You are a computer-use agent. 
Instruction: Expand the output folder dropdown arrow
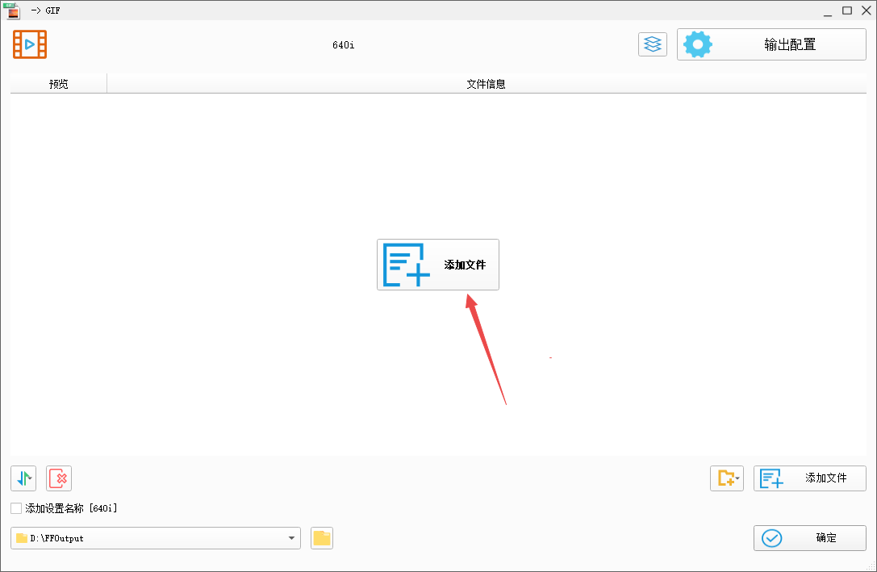point(291,538)
